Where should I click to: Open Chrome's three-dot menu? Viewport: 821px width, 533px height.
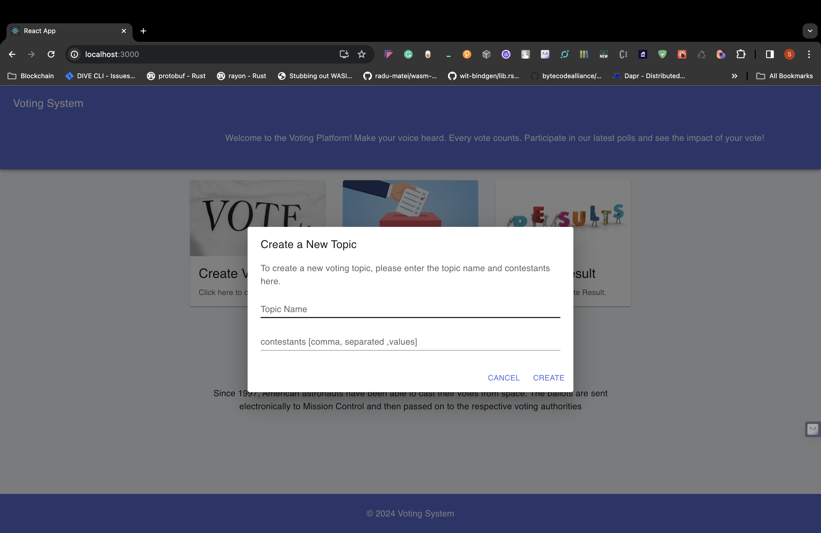point(809,54)
